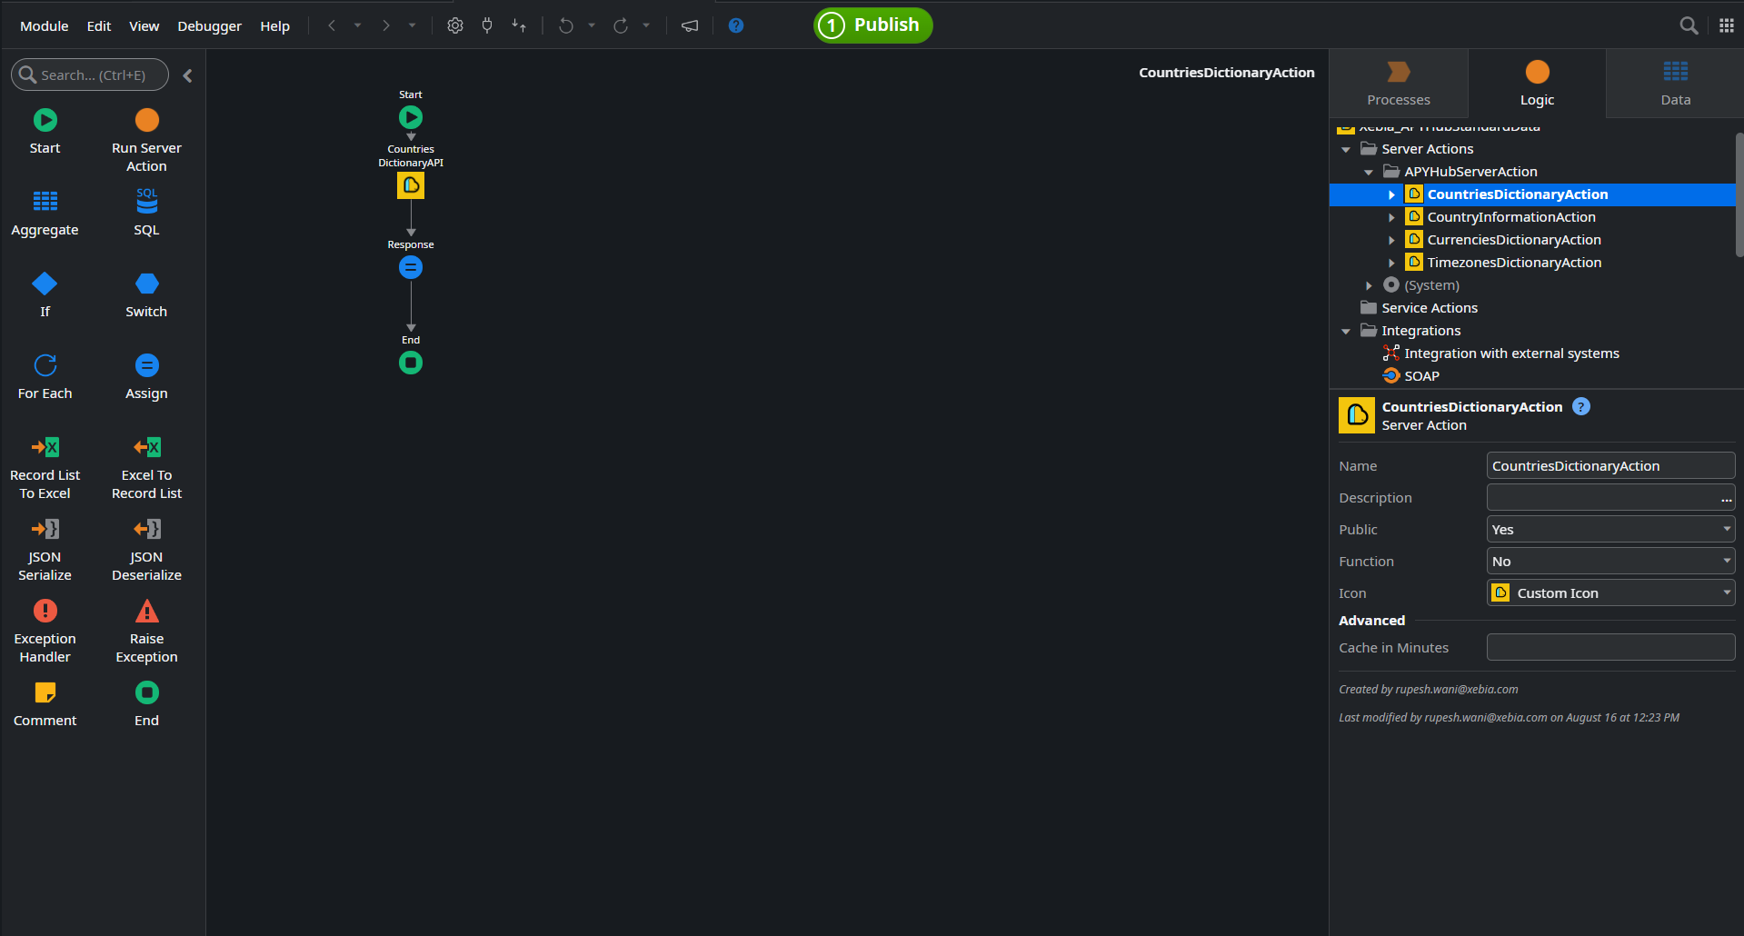Open the help question mark icon
Screen dimensions: 1744x936
coord(736,25)
